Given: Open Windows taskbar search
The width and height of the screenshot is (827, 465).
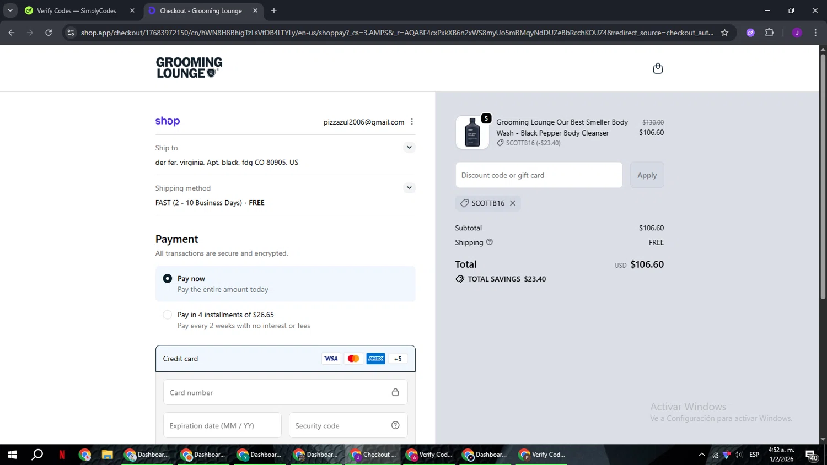Looking at the screenshot, I should pyautogui.click(x=37, y=455).
